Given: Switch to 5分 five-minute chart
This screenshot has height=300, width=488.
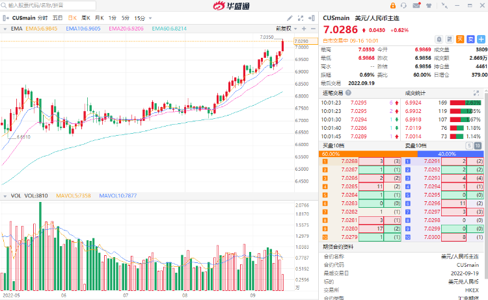Looking at the screenshot, I should pyautogui.click(x=126, y=18).
